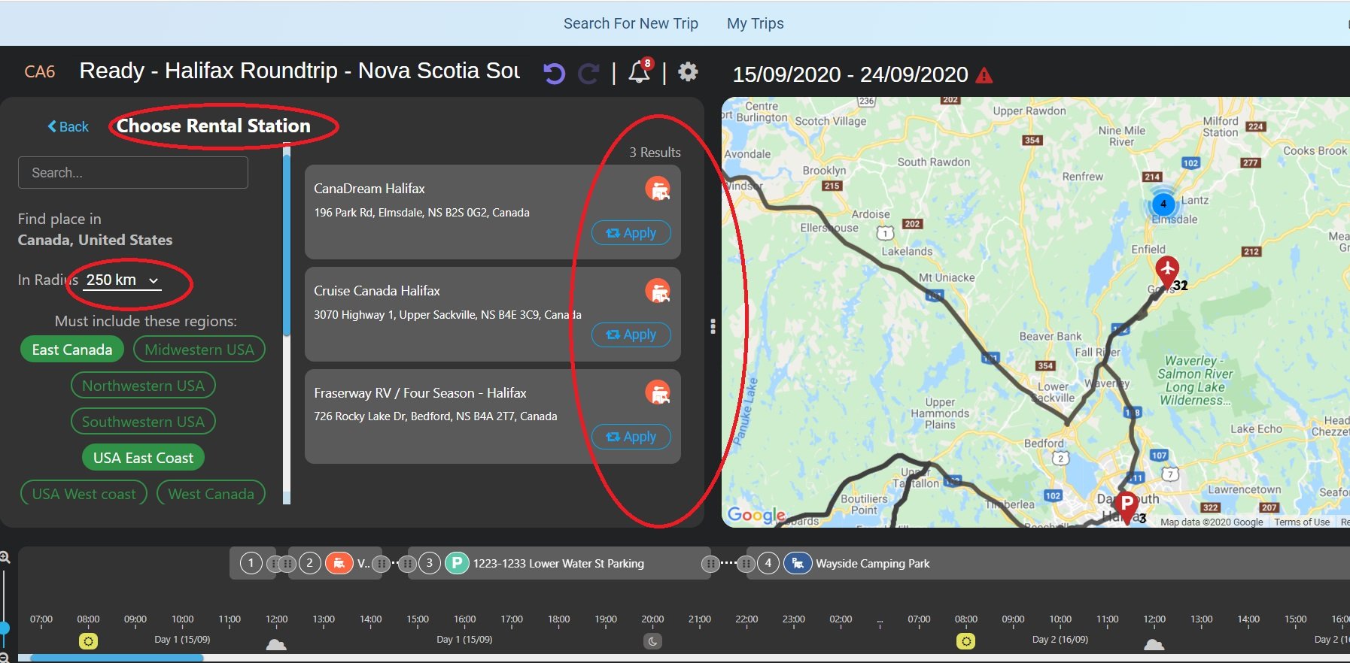Click the filter panel vertical scrollbar

tap(286, 245)
